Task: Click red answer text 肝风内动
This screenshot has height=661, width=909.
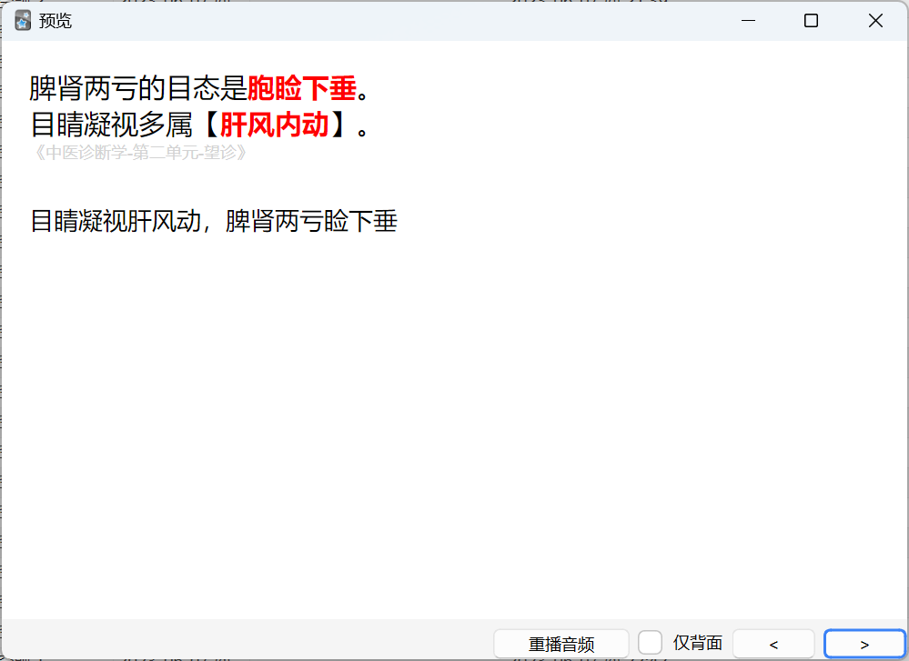Action: [x=275, y=125]
